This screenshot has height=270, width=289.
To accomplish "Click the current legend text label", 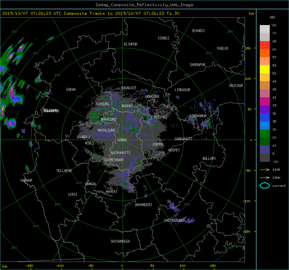I will click(x=279, y=186).
